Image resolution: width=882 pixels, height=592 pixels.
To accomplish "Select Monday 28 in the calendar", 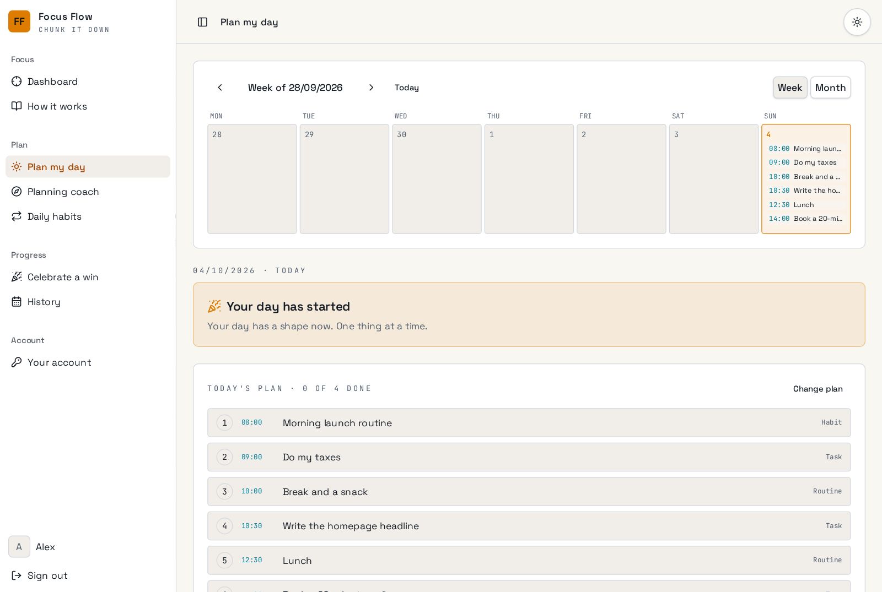I will pos(252,179).
